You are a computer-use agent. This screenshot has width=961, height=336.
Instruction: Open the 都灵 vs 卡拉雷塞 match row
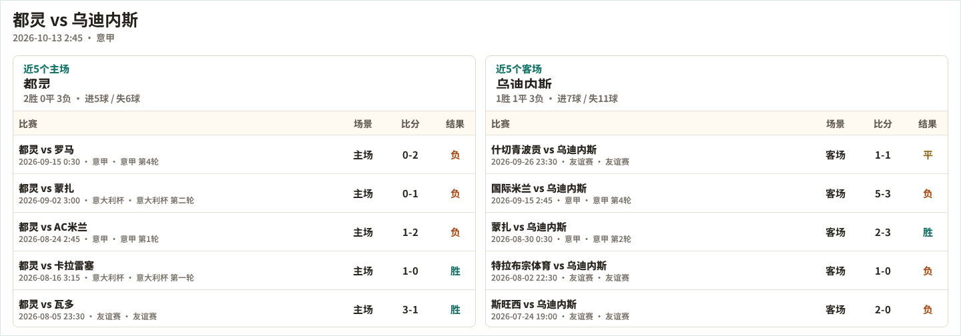click(x=244, y=271)
